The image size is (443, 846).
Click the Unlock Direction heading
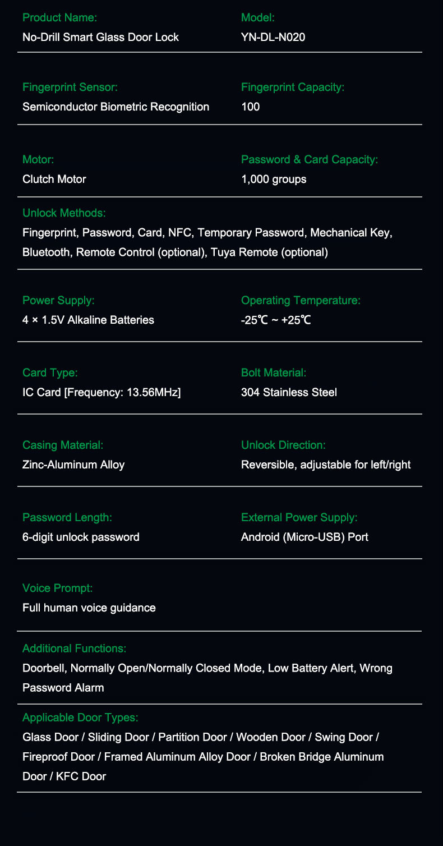click(283, 445)
